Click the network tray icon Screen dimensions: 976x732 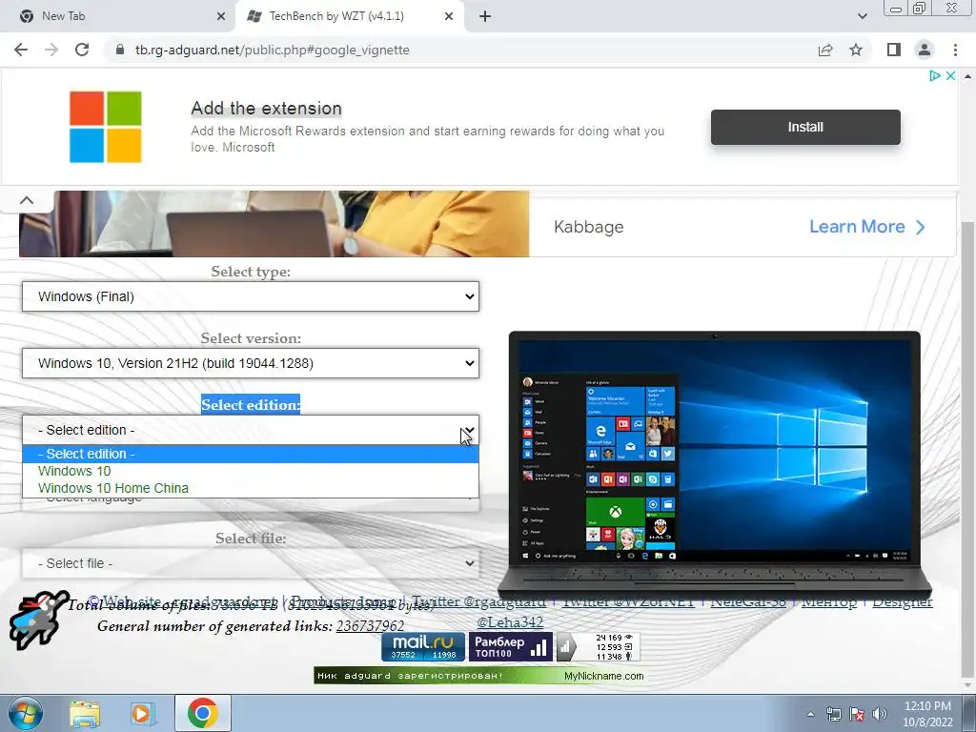(x=833, y=714)
